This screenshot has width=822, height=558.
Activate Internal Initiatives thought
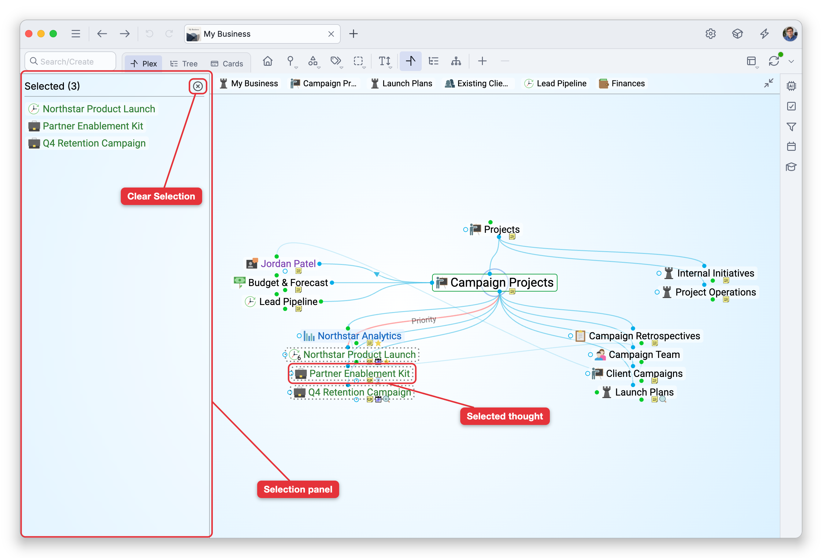(x=716, y=273)
